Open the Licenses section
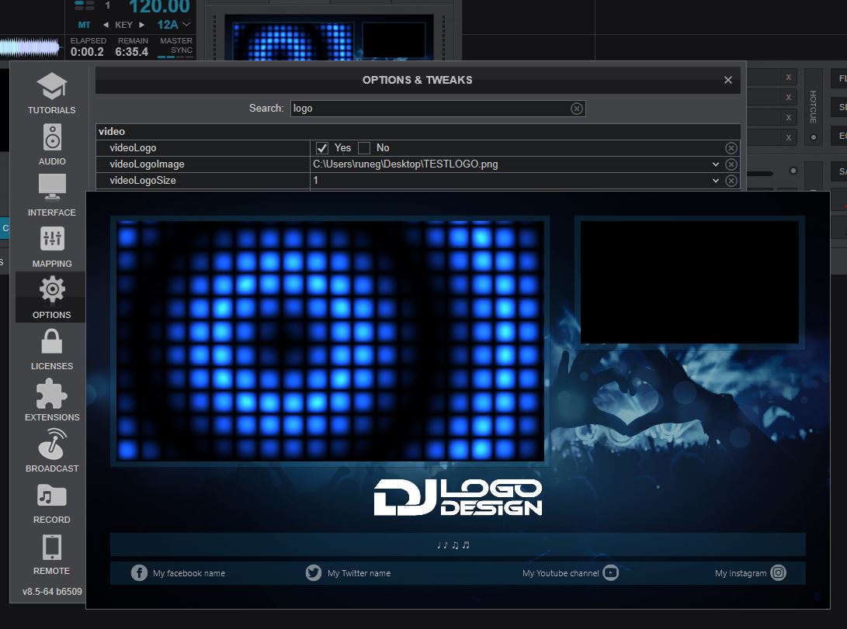Image resolution: width=847 pixels, height=629 pixels. [x=52, y=349]
